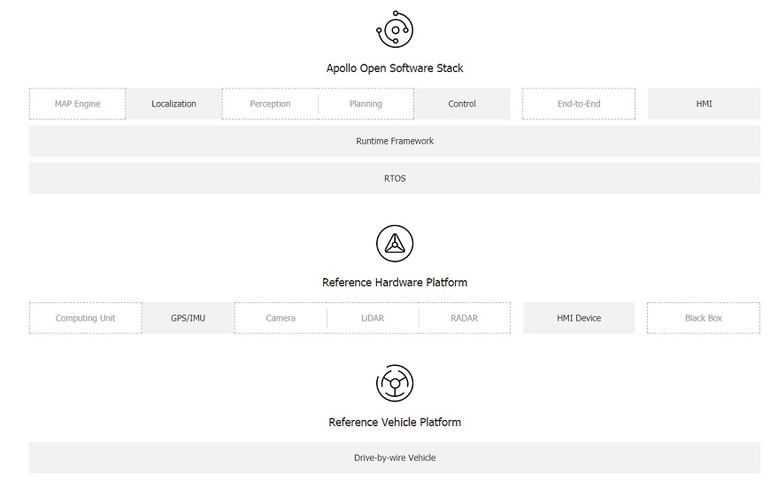Open the HMI Device block
The height and width of the screenshot is (482, 778).
click(x=579, y=318)
